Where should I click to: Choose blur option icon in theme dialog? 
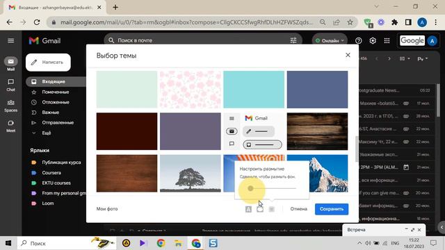[x=272, y=209]
